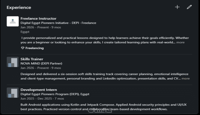Open NOVA MIND company placeholder logo
Screen dimensions: 200x115
click(13, 62)
